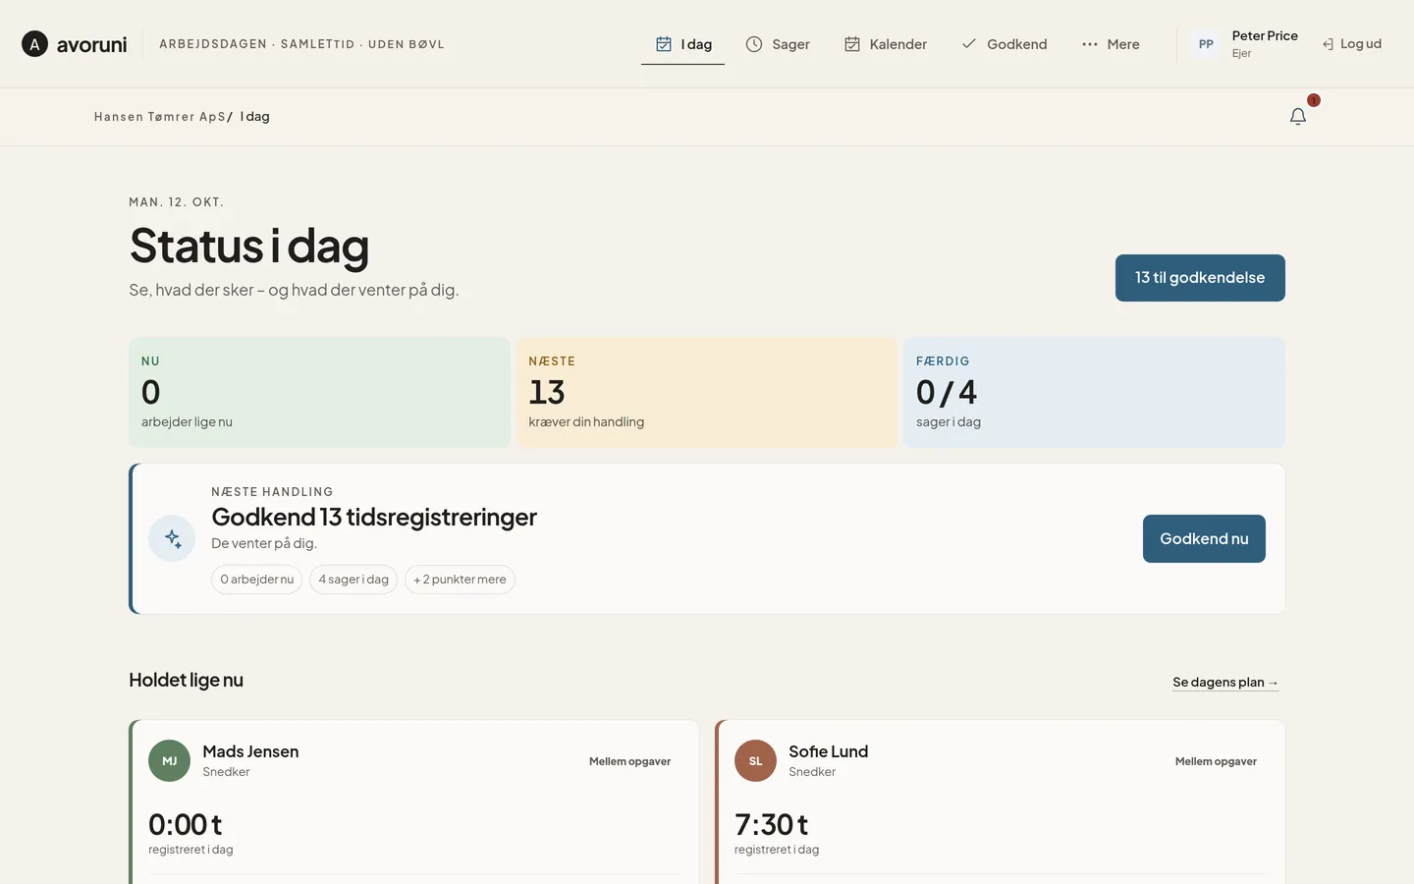Click the 4 sager i dag chip
1414x884 pixels.
point(353,580)
